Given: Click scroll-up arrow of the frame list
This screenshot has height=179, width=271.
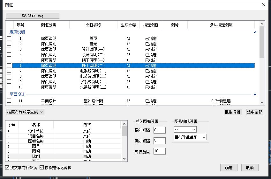Looking at the screenshot, I should click(262, 24).
